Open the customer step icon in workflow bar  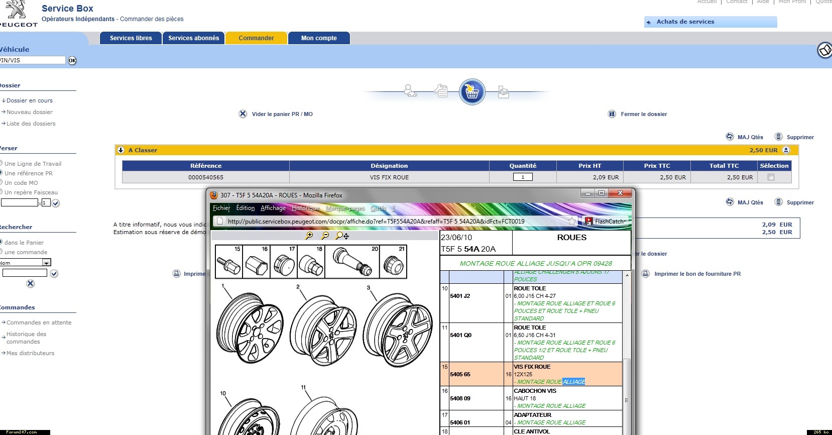pos(410,91)
